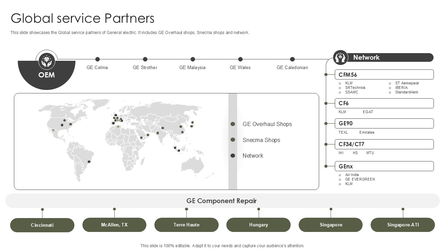Screen dimensions: 445x250
Task: Click the connector dot above Hungary
Action: 259,209
